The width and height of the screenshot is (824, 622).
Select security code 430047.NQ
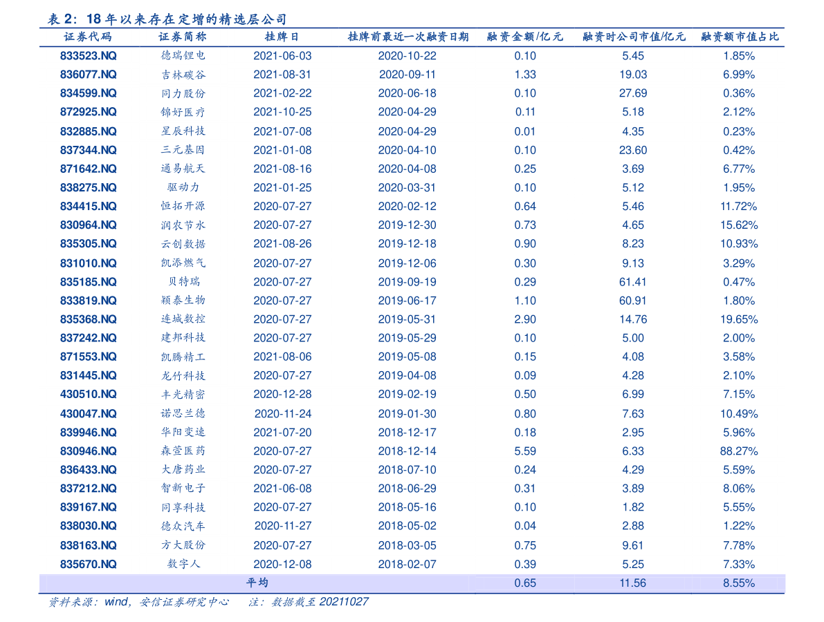[89, 413]
